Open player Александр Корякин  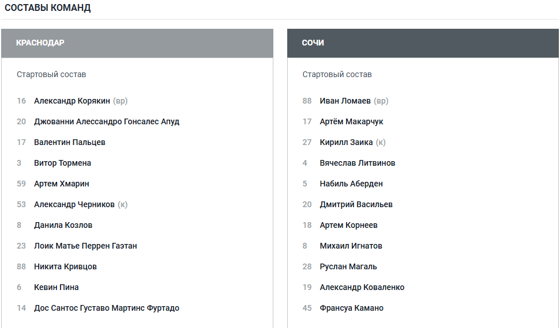72,101
